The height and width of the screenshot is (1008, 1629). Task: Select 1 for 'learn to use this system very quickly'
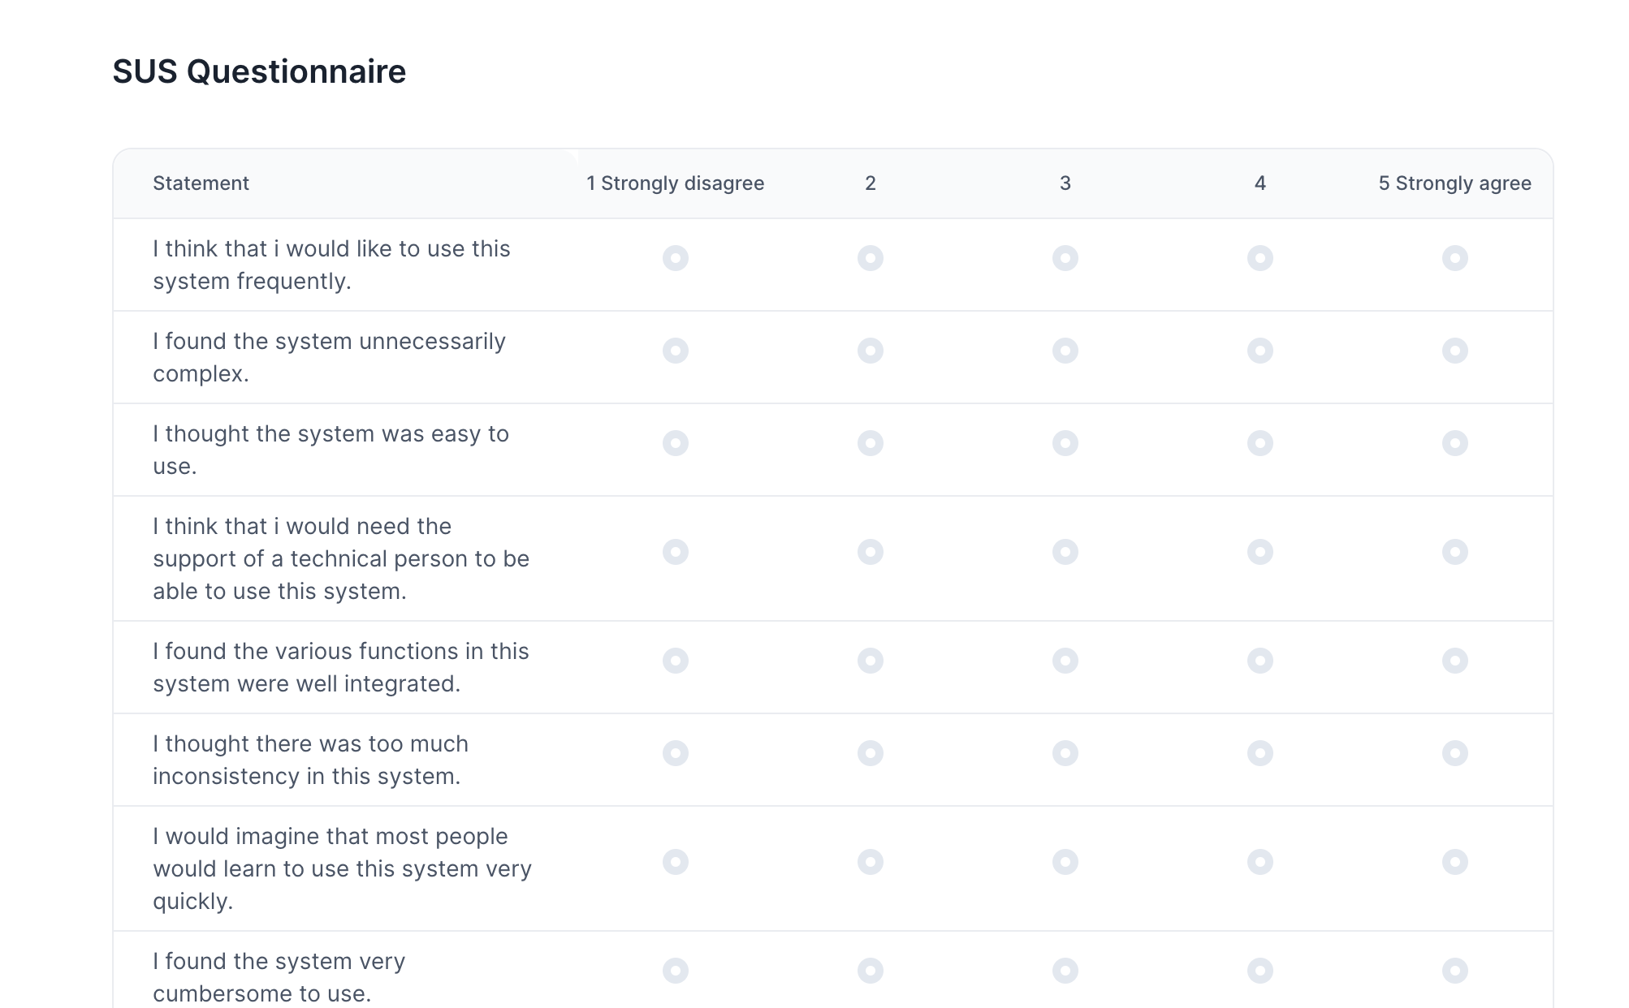tap(676, 862)
